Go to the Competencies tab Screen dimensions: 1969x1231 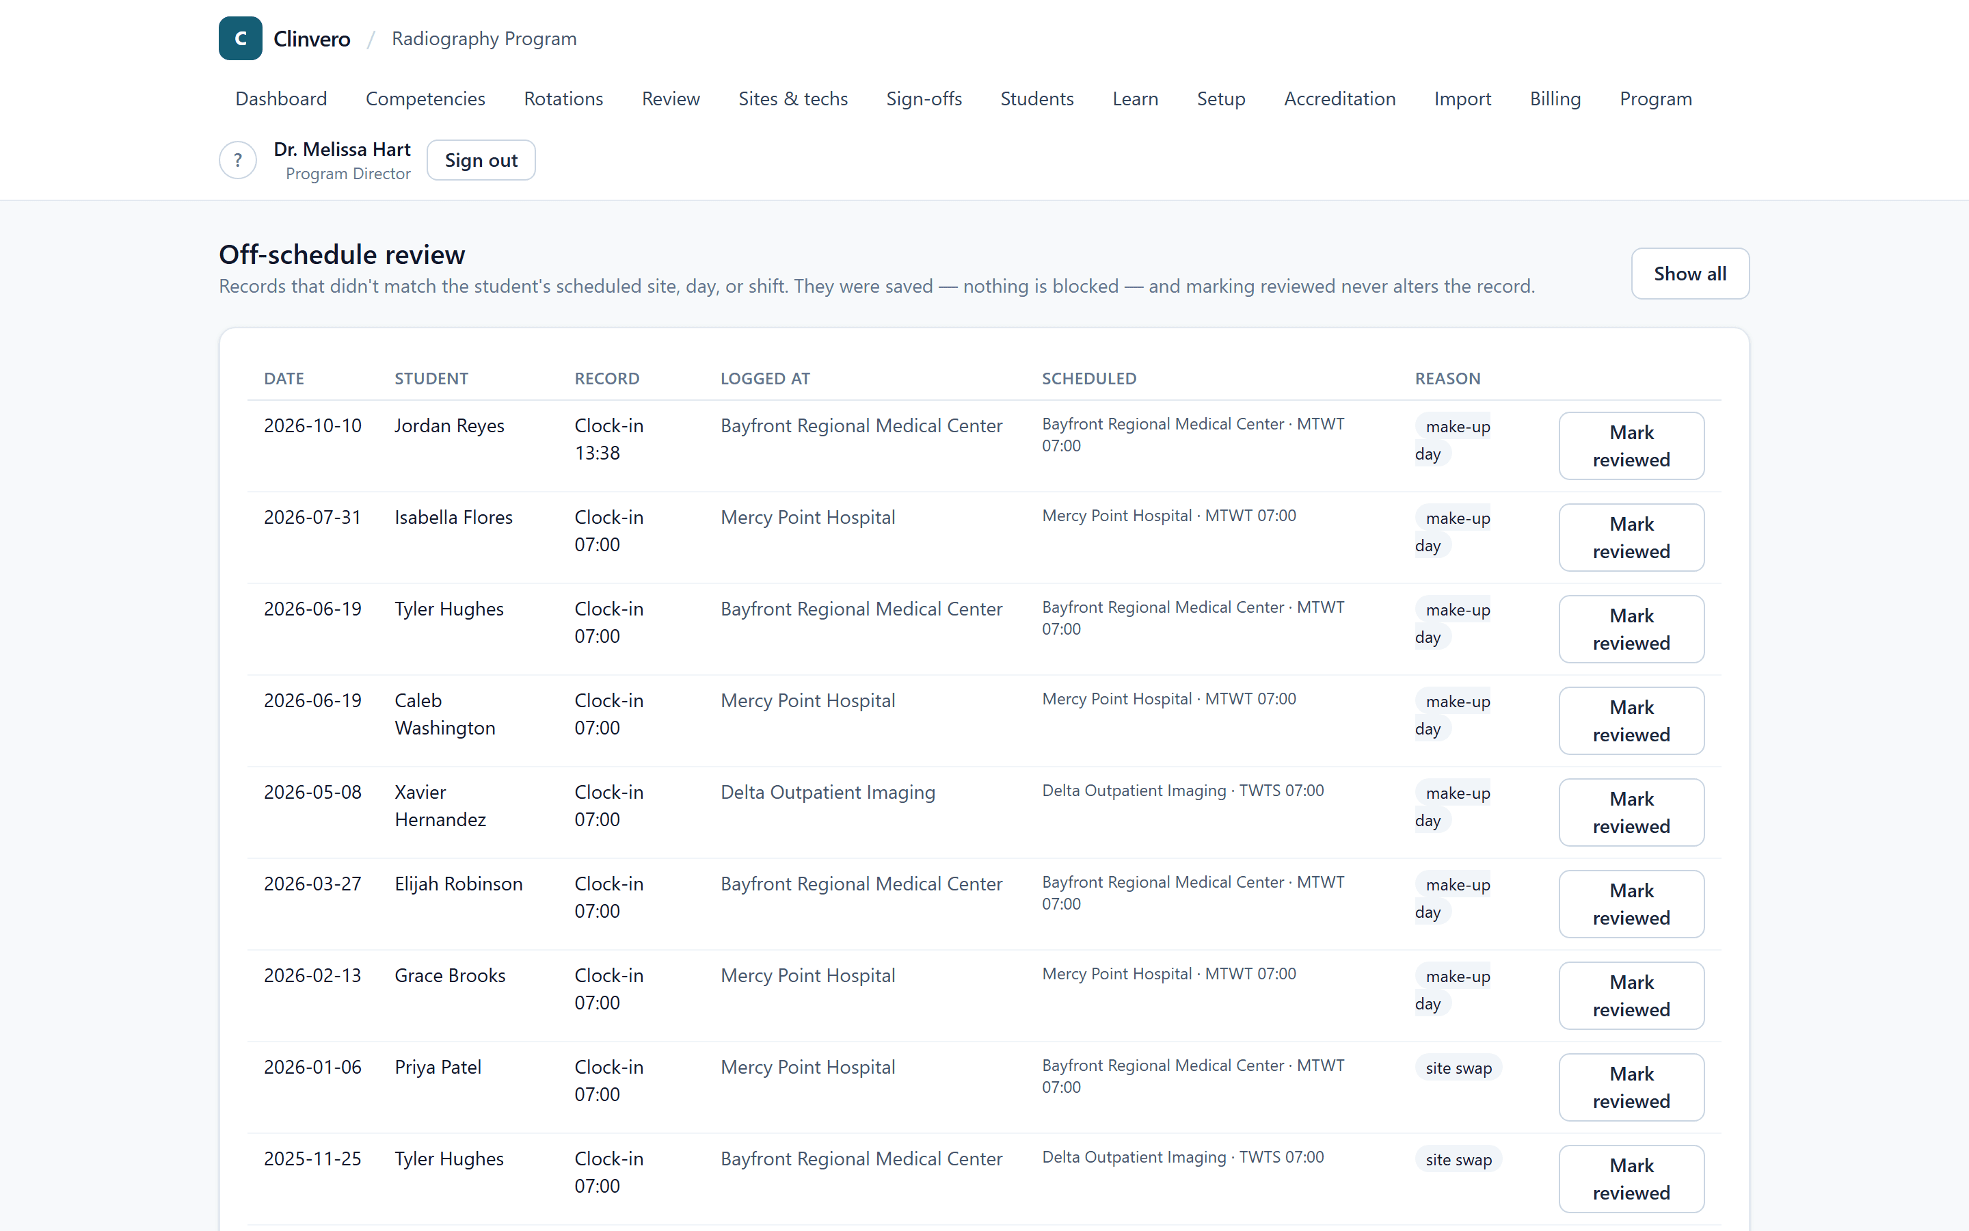pyautogui.click(x=425, y=98)
